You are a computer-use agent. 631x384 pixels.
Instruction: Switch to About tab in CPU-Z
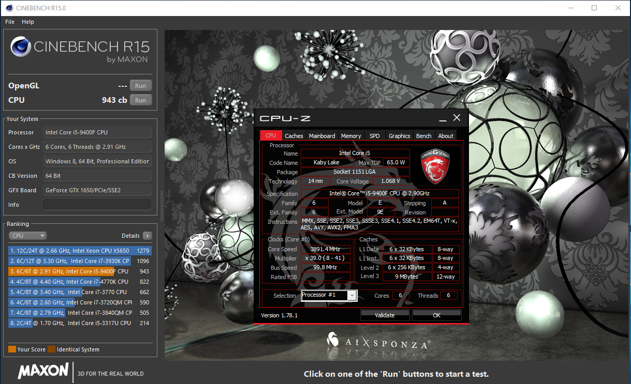[x=446, y=136]
